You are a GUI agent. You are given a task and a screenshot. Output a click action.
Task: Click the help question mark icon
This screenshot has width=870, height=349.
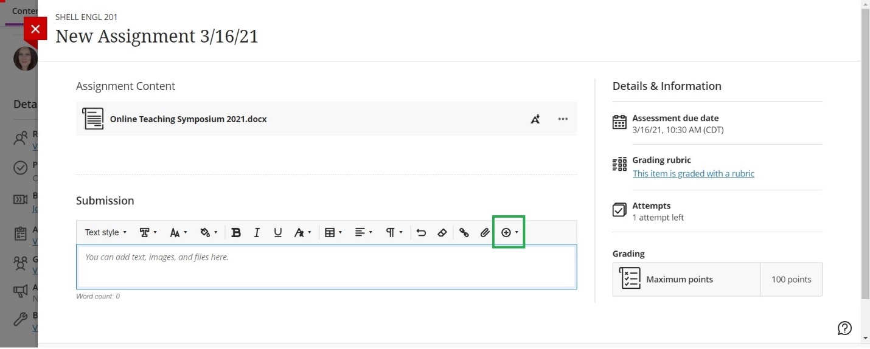[844, 328]
